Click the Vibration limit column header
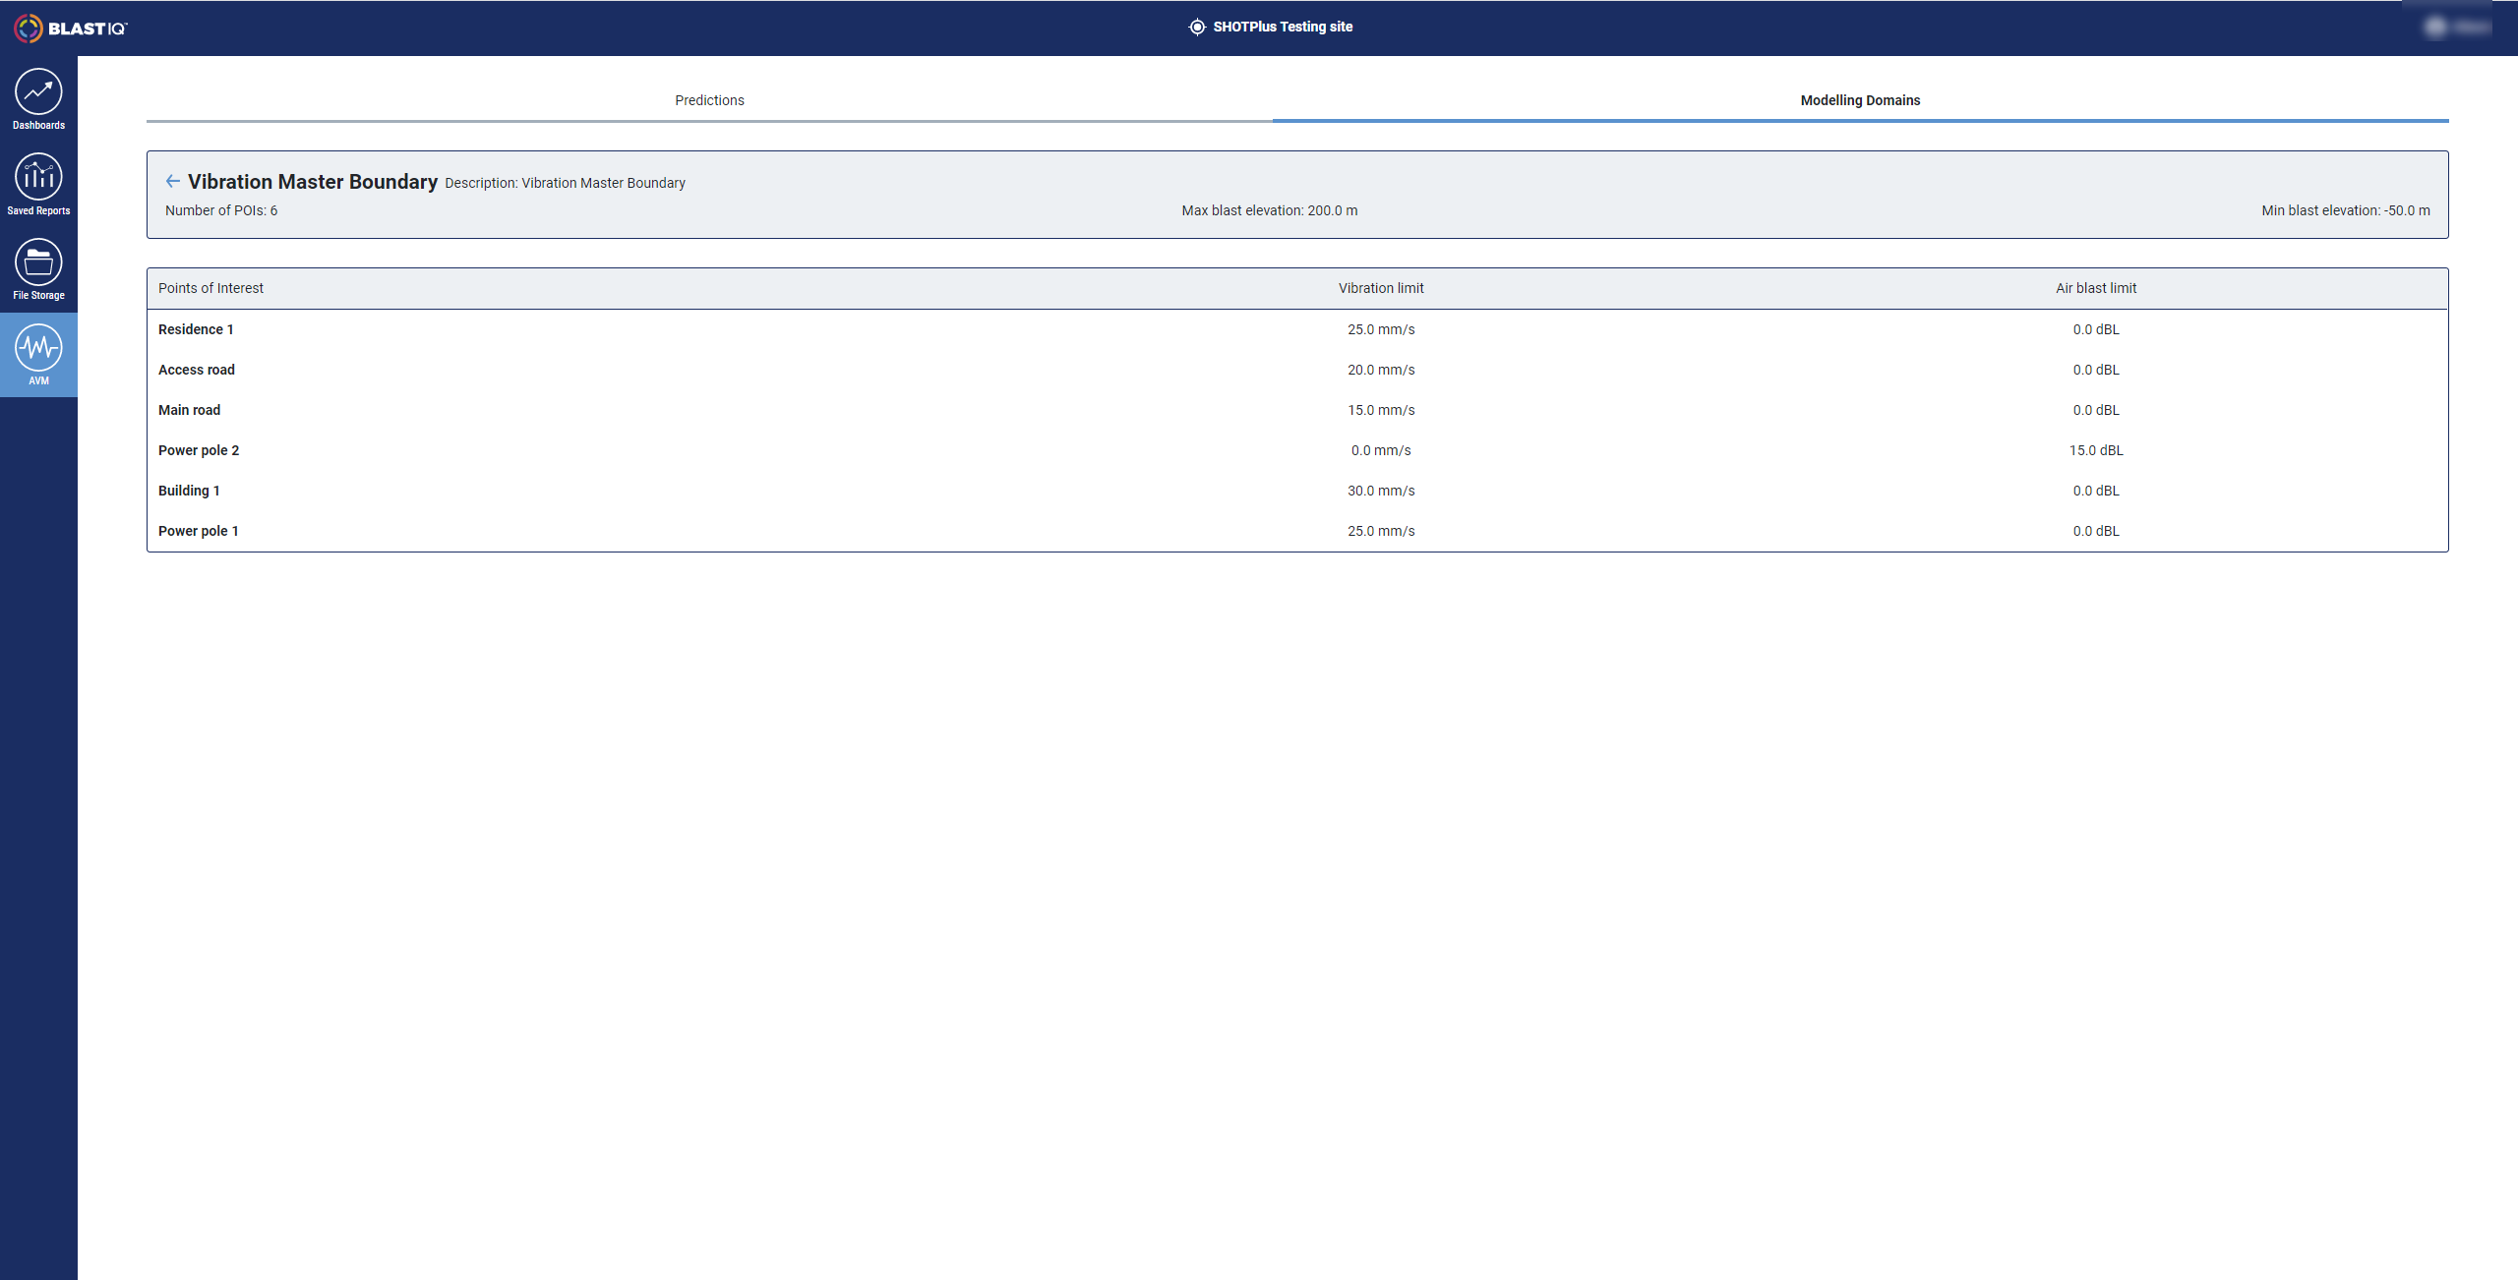Image resolution: width=2518 pixels, height=1280 pixels. [x=1381, y=288]
